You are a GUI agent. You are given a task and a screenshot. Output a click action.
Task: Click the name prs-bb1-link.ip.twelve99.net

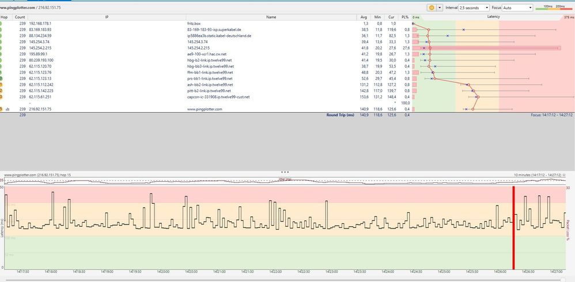pos(210,78)
